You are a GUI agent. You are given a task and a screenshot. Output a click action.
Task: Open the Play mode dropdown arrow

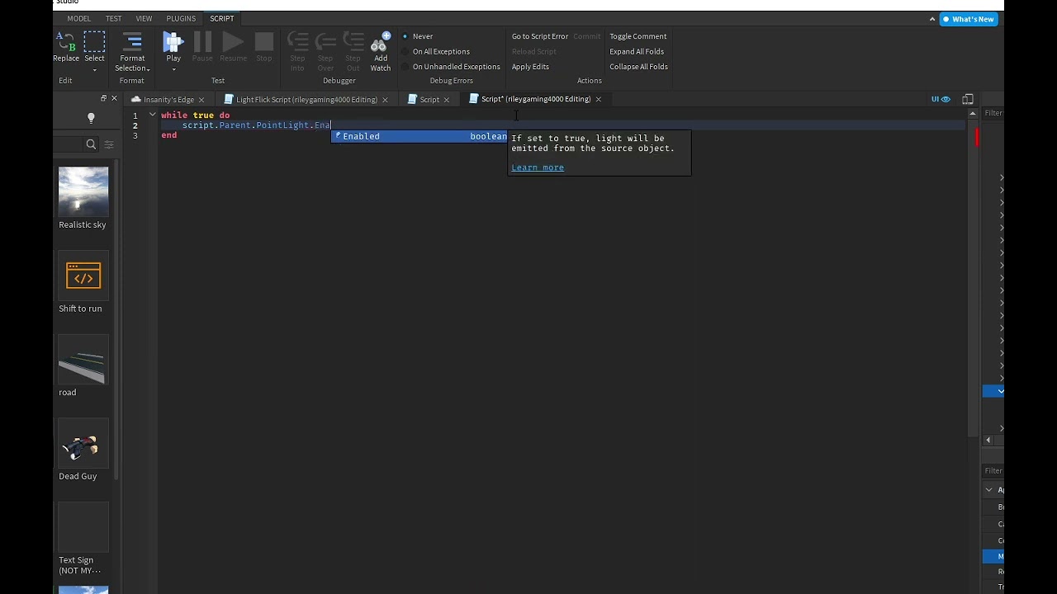[x=173, y=69]
